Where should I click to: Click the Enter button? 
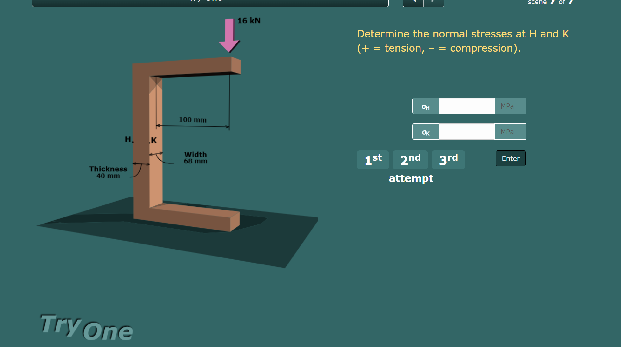click(x=511, y=158)
